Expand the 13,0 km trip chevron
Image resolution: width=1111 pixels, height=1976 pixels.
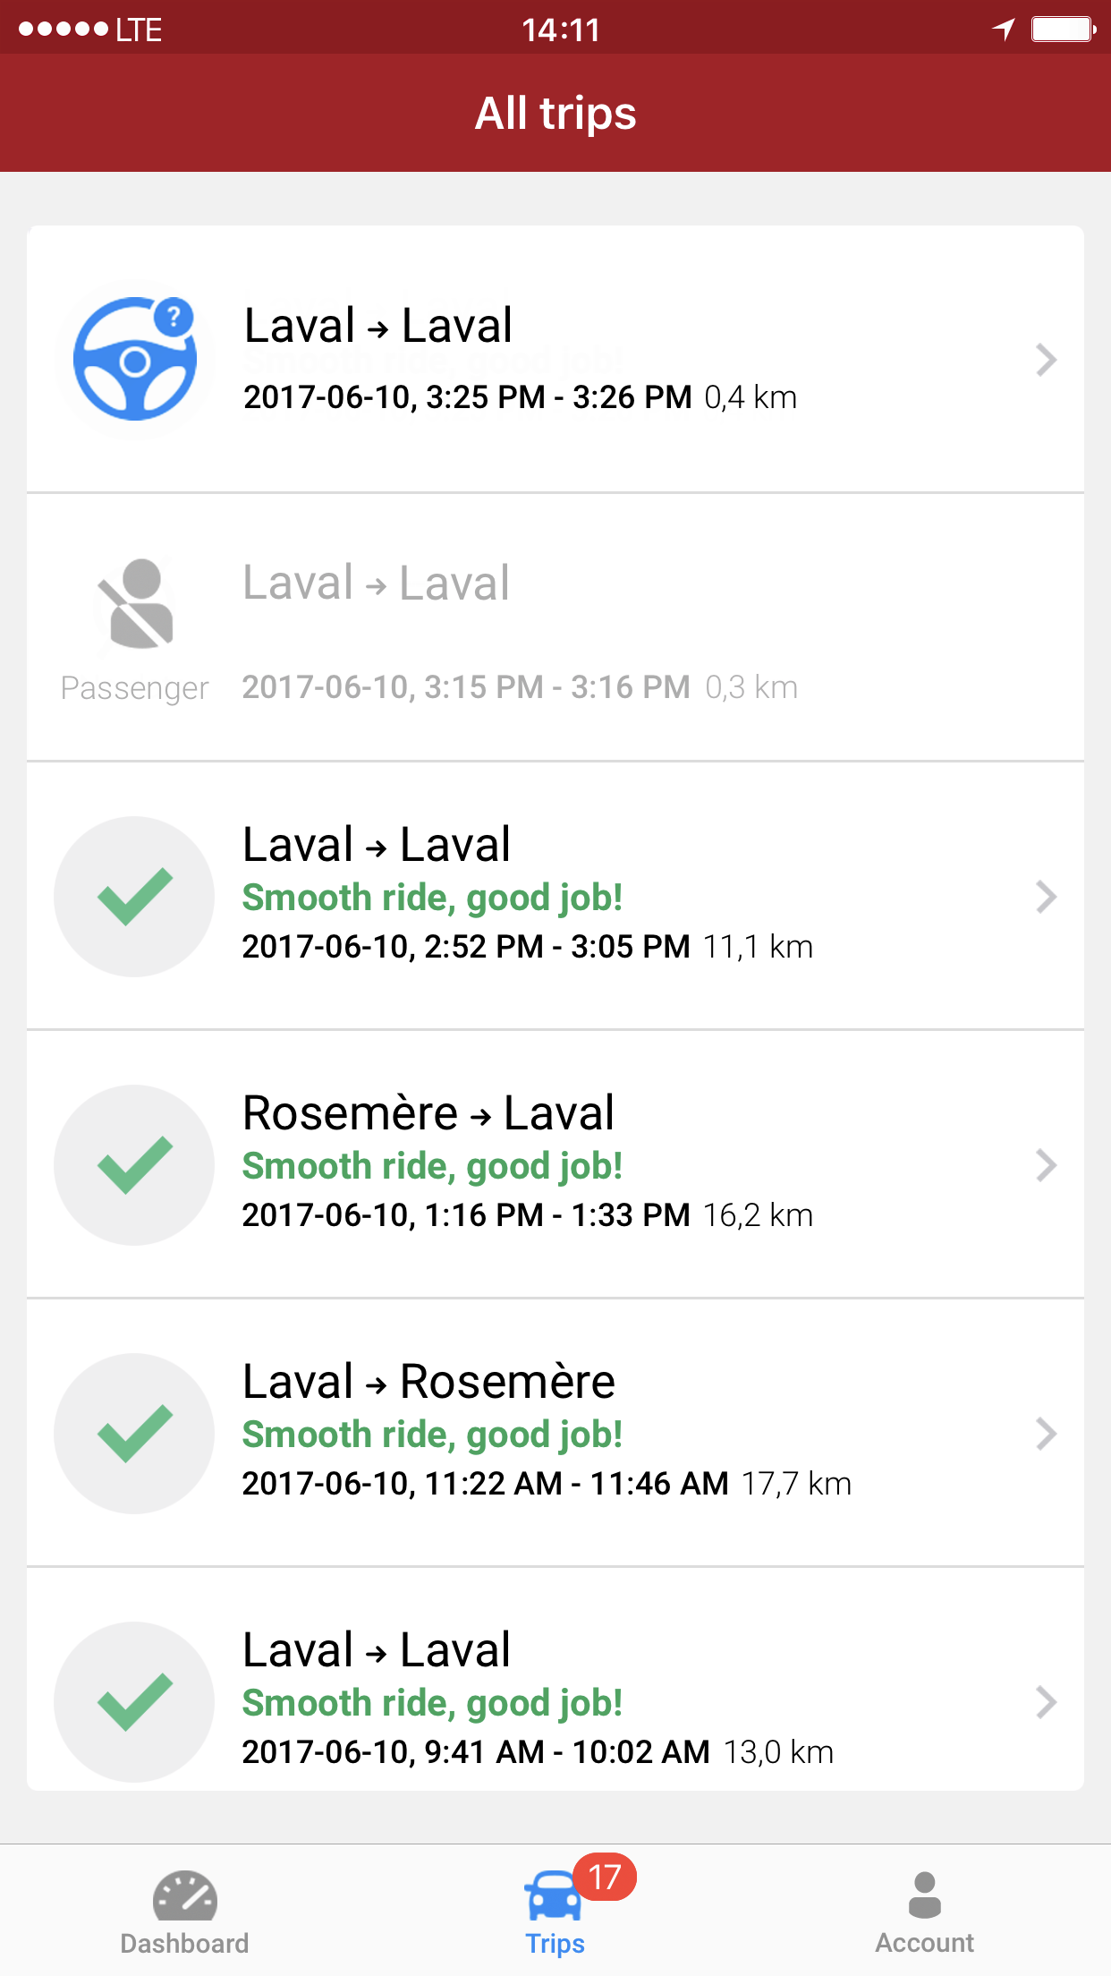coord(1046,1702)
